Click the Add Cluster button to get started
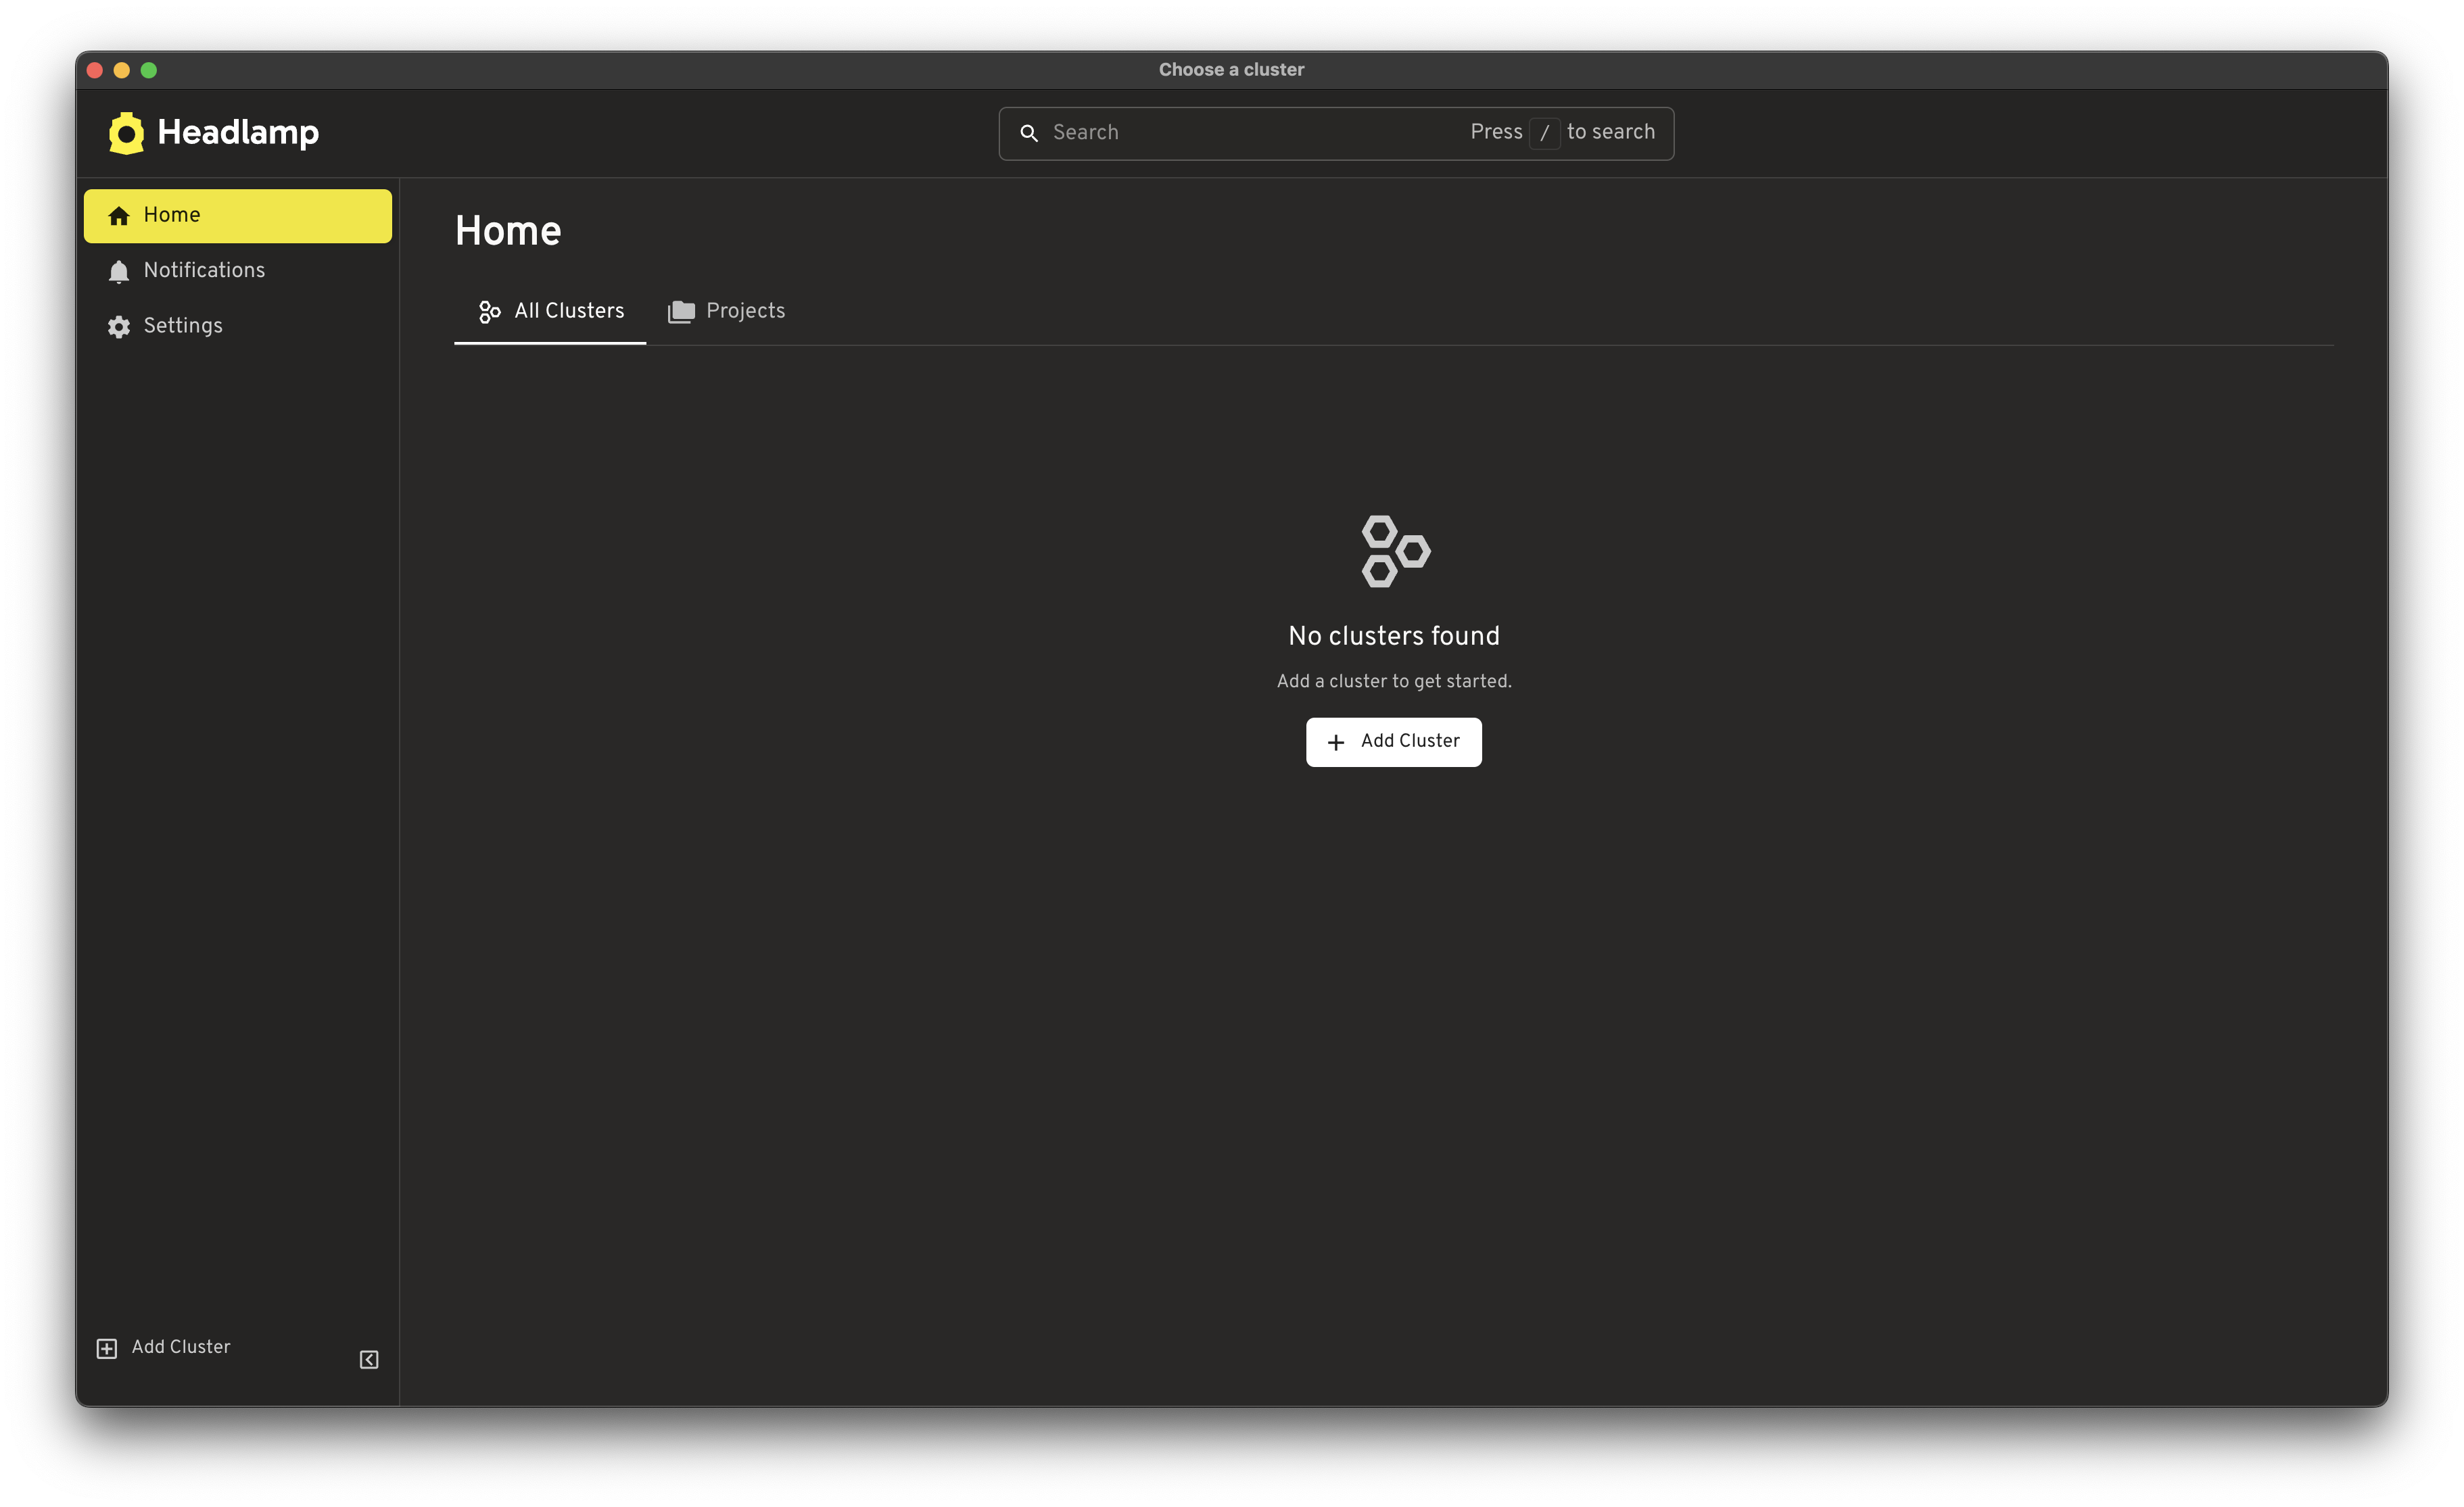 (x=1393, y=741)
